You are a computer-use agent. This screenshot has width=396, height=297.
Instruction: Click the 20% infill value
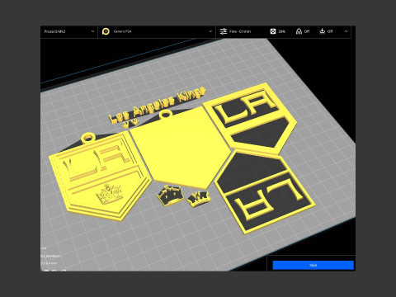(281, 31)
